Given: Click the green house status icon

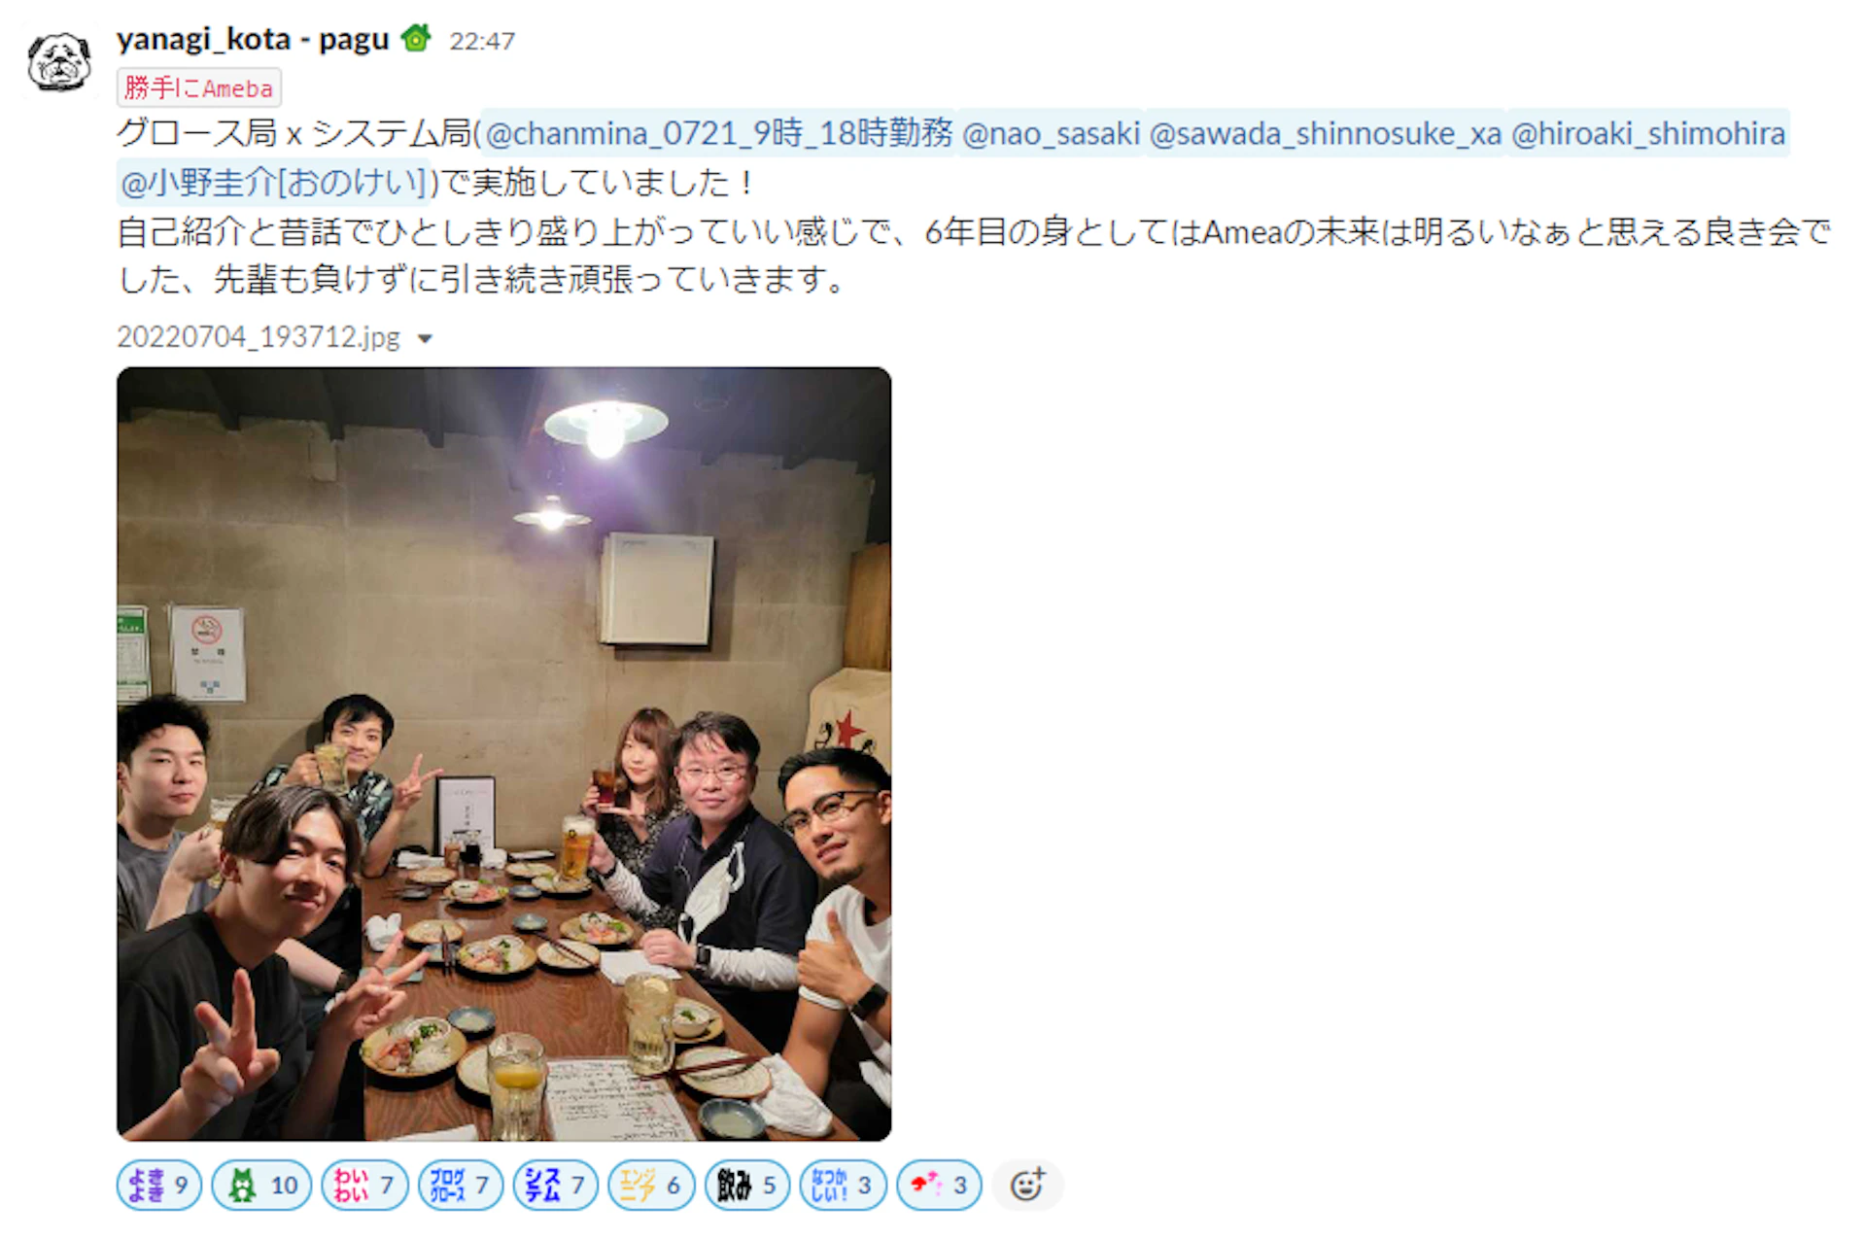Looking at the screenshot, I should [x=416, y=39].
